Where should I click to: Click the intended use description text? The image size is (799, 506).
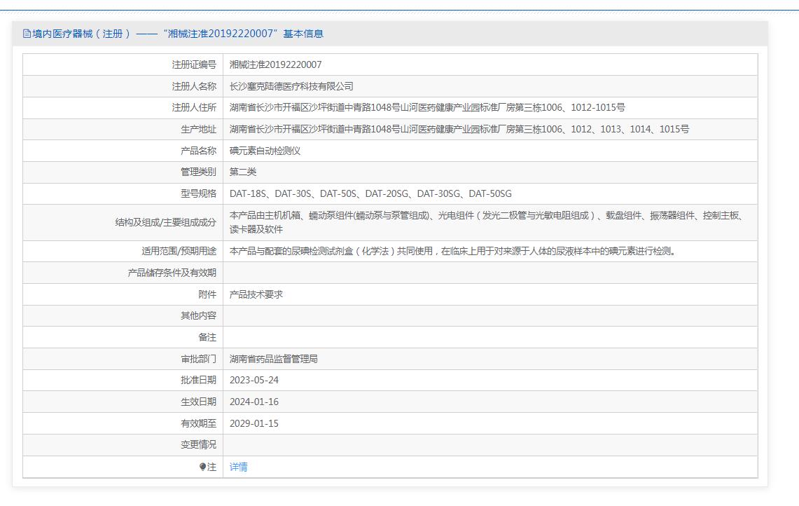tap(453, 251)
